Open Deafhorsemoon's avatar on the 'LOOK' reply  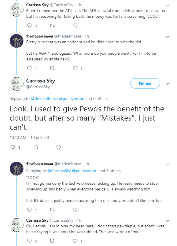(x=17, y=168)
